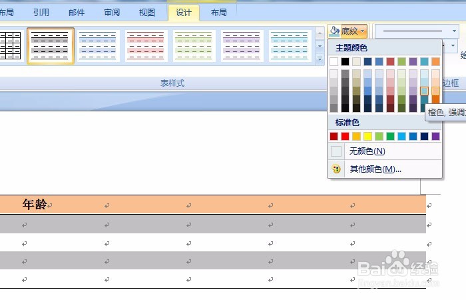The width and height of the screenshot is (466, 300).
Task: Choose 无颜色(N) no color option
Action: [x=385, y=151]
